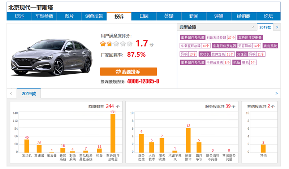Switch to the 论坛 tab
The width and height of the screenshot is (289, 169).
tap(268, 16)
